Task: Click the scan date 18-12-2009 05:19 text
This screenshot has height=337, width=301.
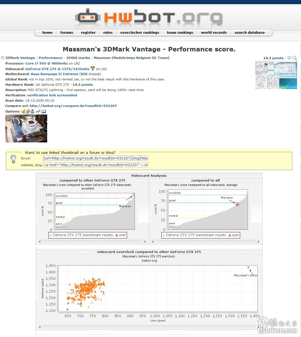Action: coord(40,101)
